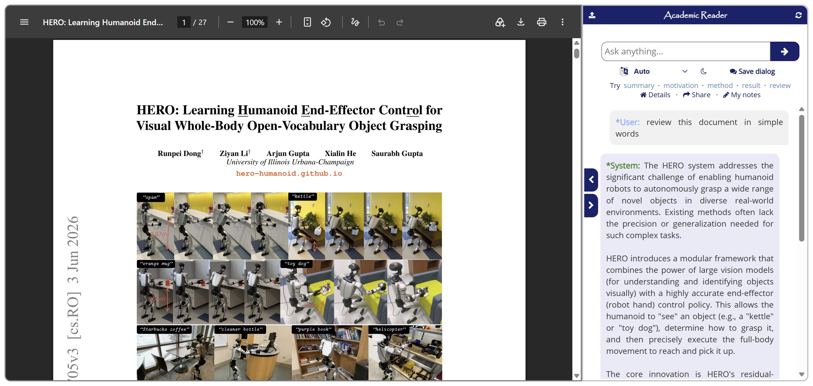Open My notes

click(x=742, y=95)
